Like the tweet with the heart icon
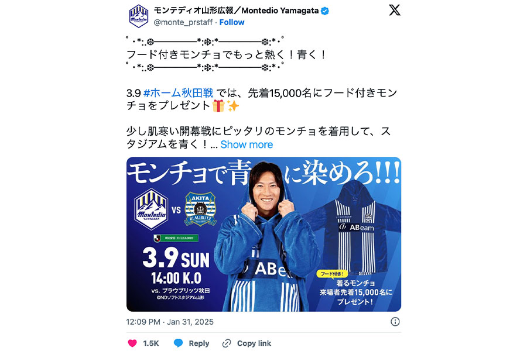The width and height of the screenshot is (527, 351). [132, 343]
